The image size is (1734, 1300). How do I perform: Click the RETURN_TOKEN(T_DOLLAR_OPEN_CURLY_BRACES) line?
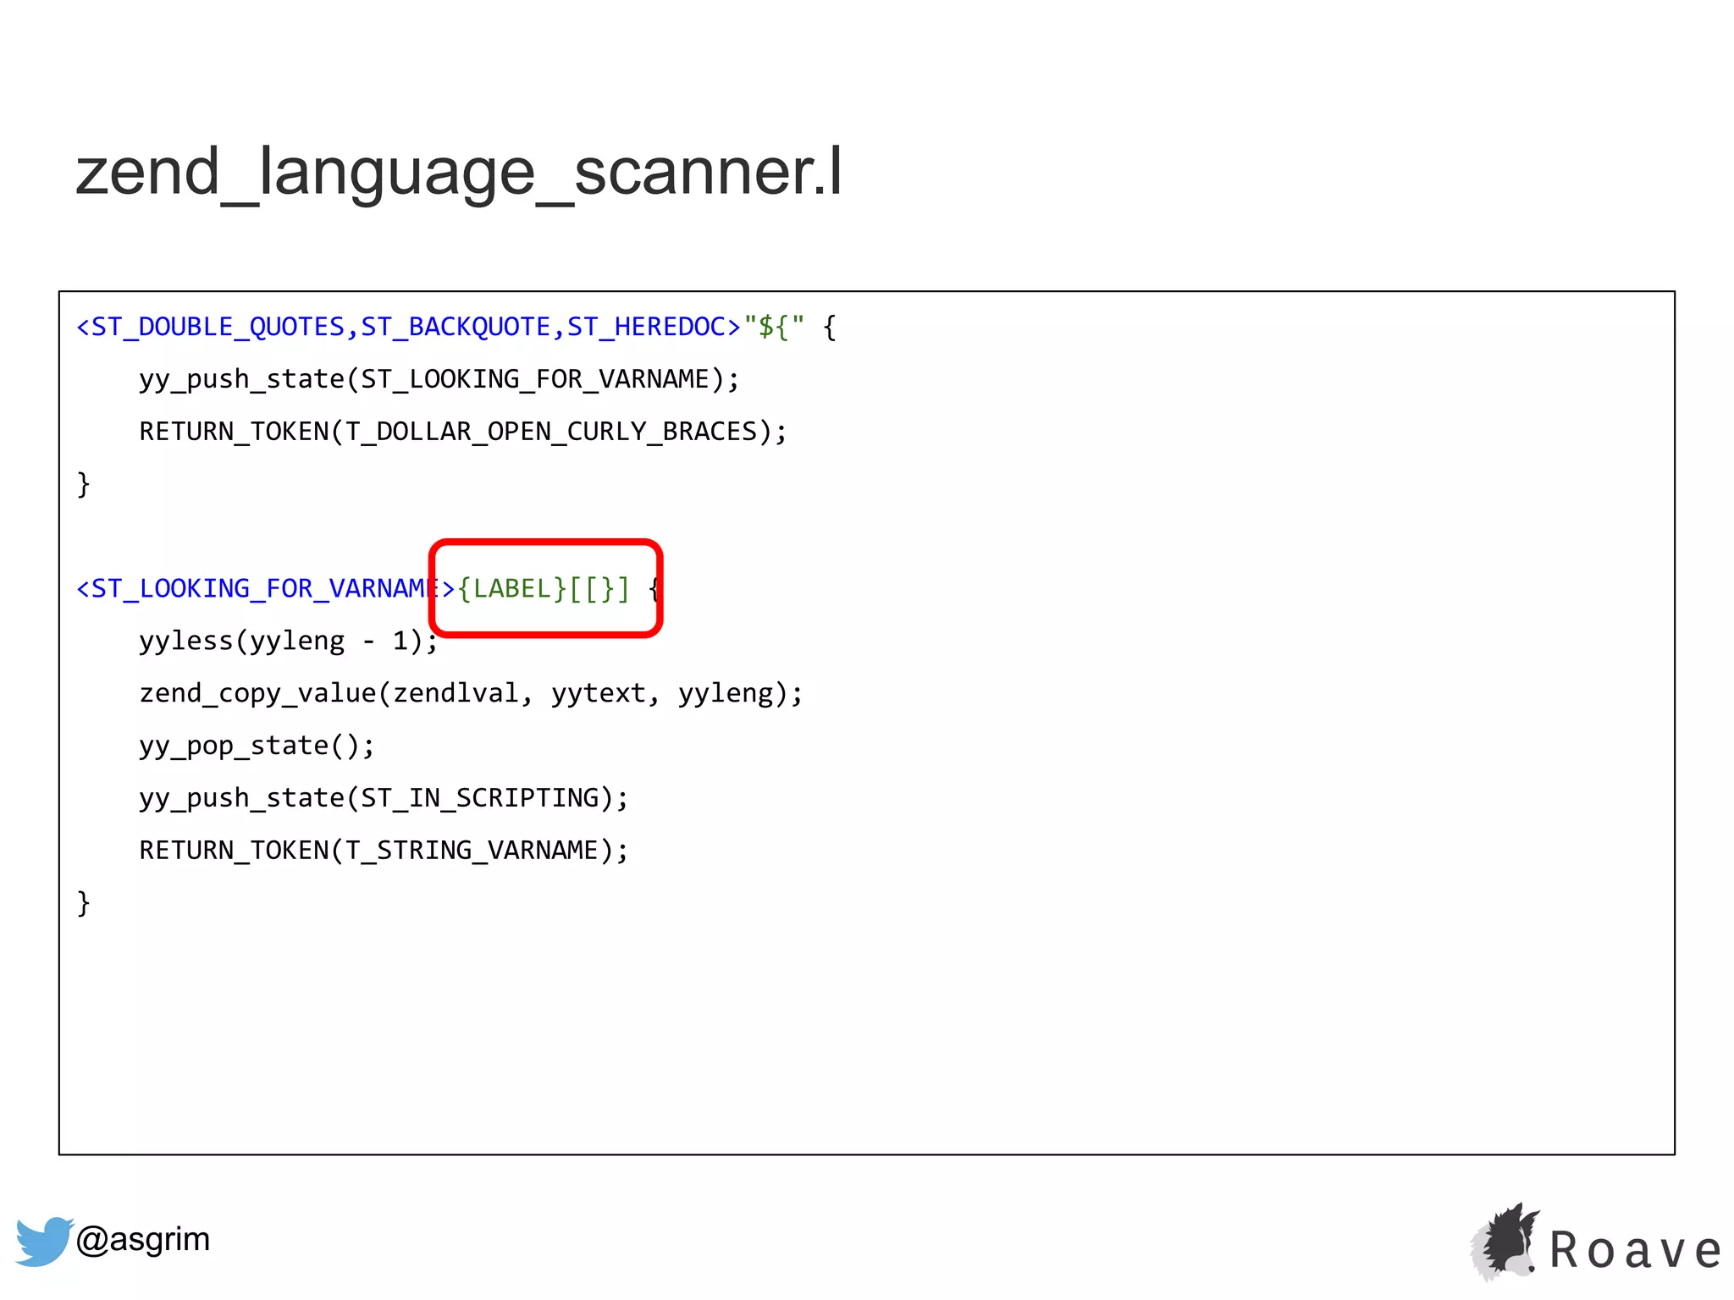463,432
